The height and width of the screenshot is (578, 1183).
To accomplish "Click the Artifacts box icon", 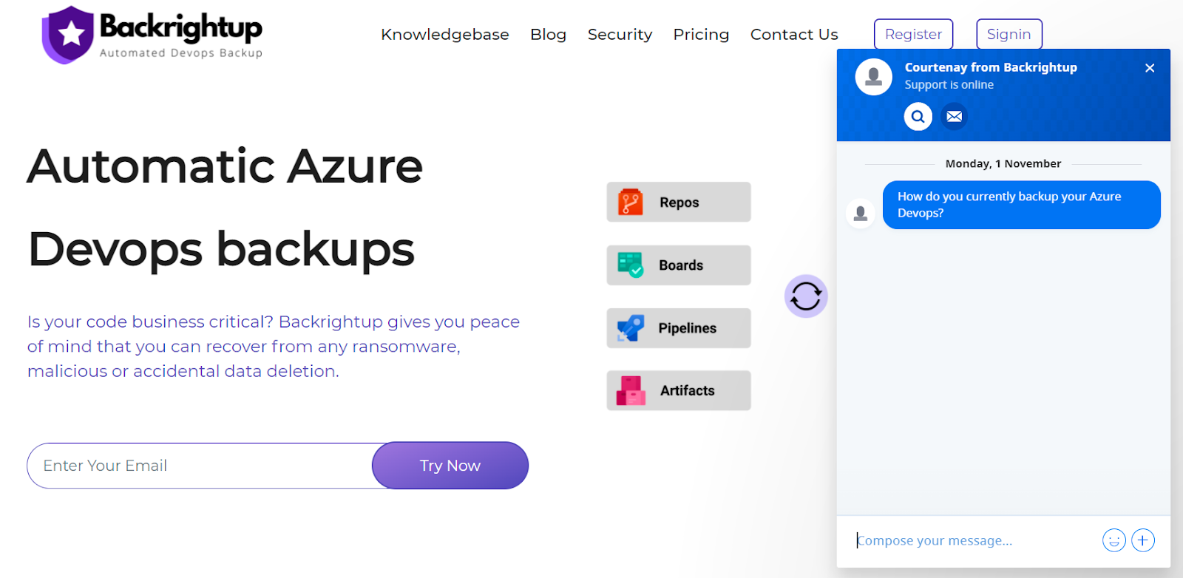I will (631, 390).
